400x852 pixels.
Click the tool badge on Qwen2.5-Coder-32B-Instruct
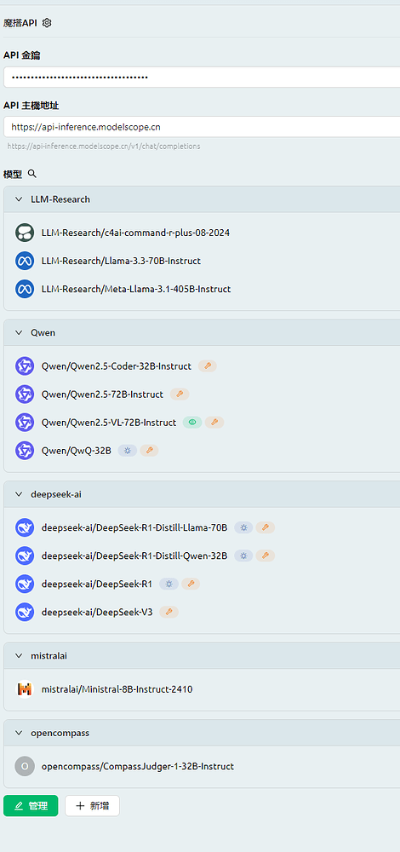pos(208,366)
